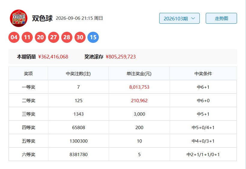This screenshot has width=246, height=169.
Task: Click the 中2+1/1+1/0+1 condition cell
Action: click(203, 154)
